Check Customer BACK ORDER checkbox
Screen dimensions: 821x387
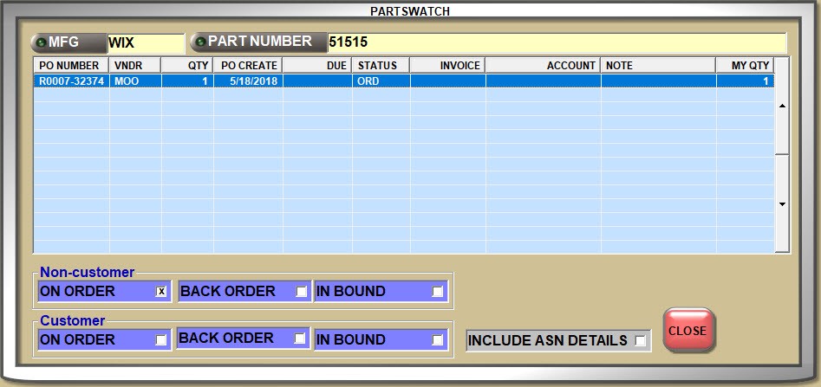tap(301, 339)
